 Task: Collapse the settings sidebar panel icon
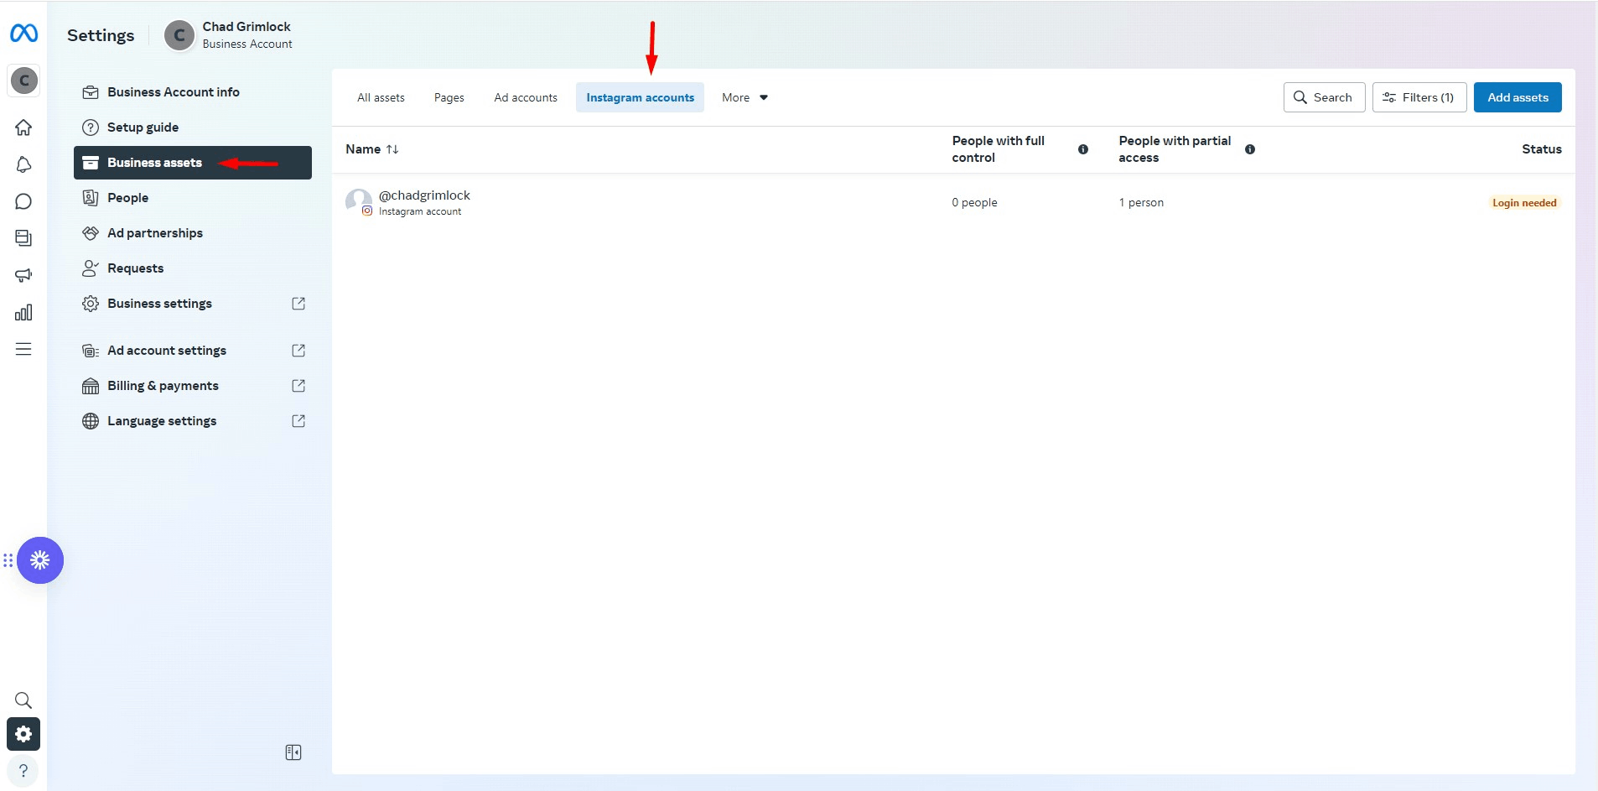(x=293, y=752)
